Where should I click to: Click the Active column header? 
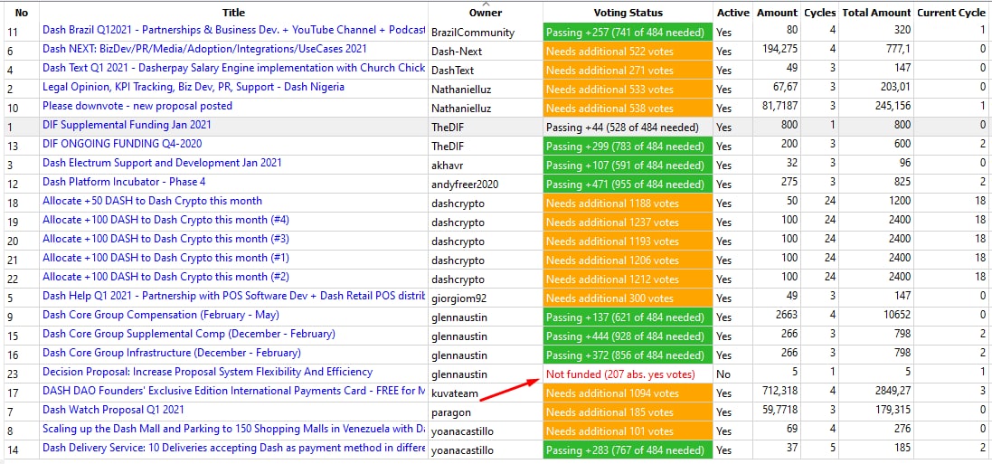(x=732, y=12)
